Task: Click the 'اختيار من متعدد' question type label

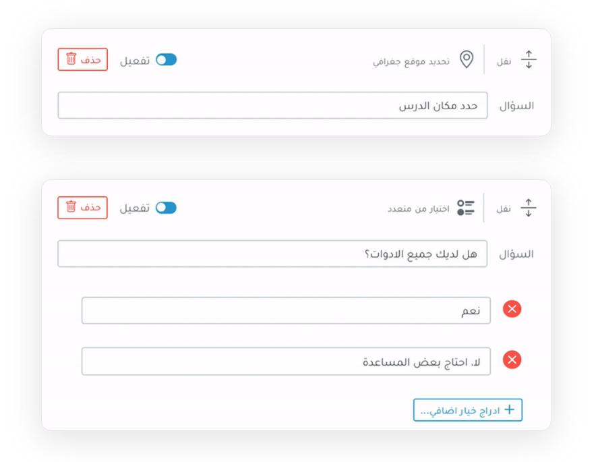Action: coord(418,209)
